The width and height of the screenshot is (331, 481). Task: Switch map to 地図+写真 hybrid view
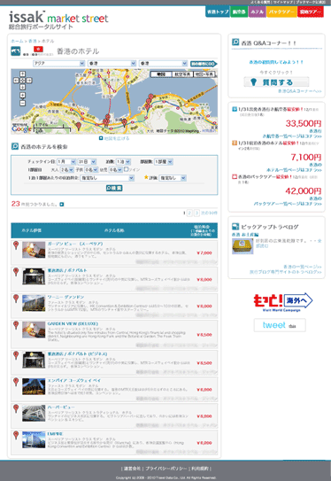point(204,74)
